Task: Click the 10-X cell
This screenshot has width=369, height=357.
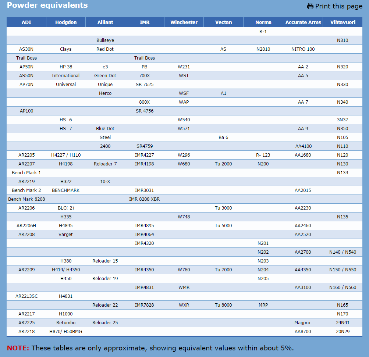Action: (x=105, y=182)
